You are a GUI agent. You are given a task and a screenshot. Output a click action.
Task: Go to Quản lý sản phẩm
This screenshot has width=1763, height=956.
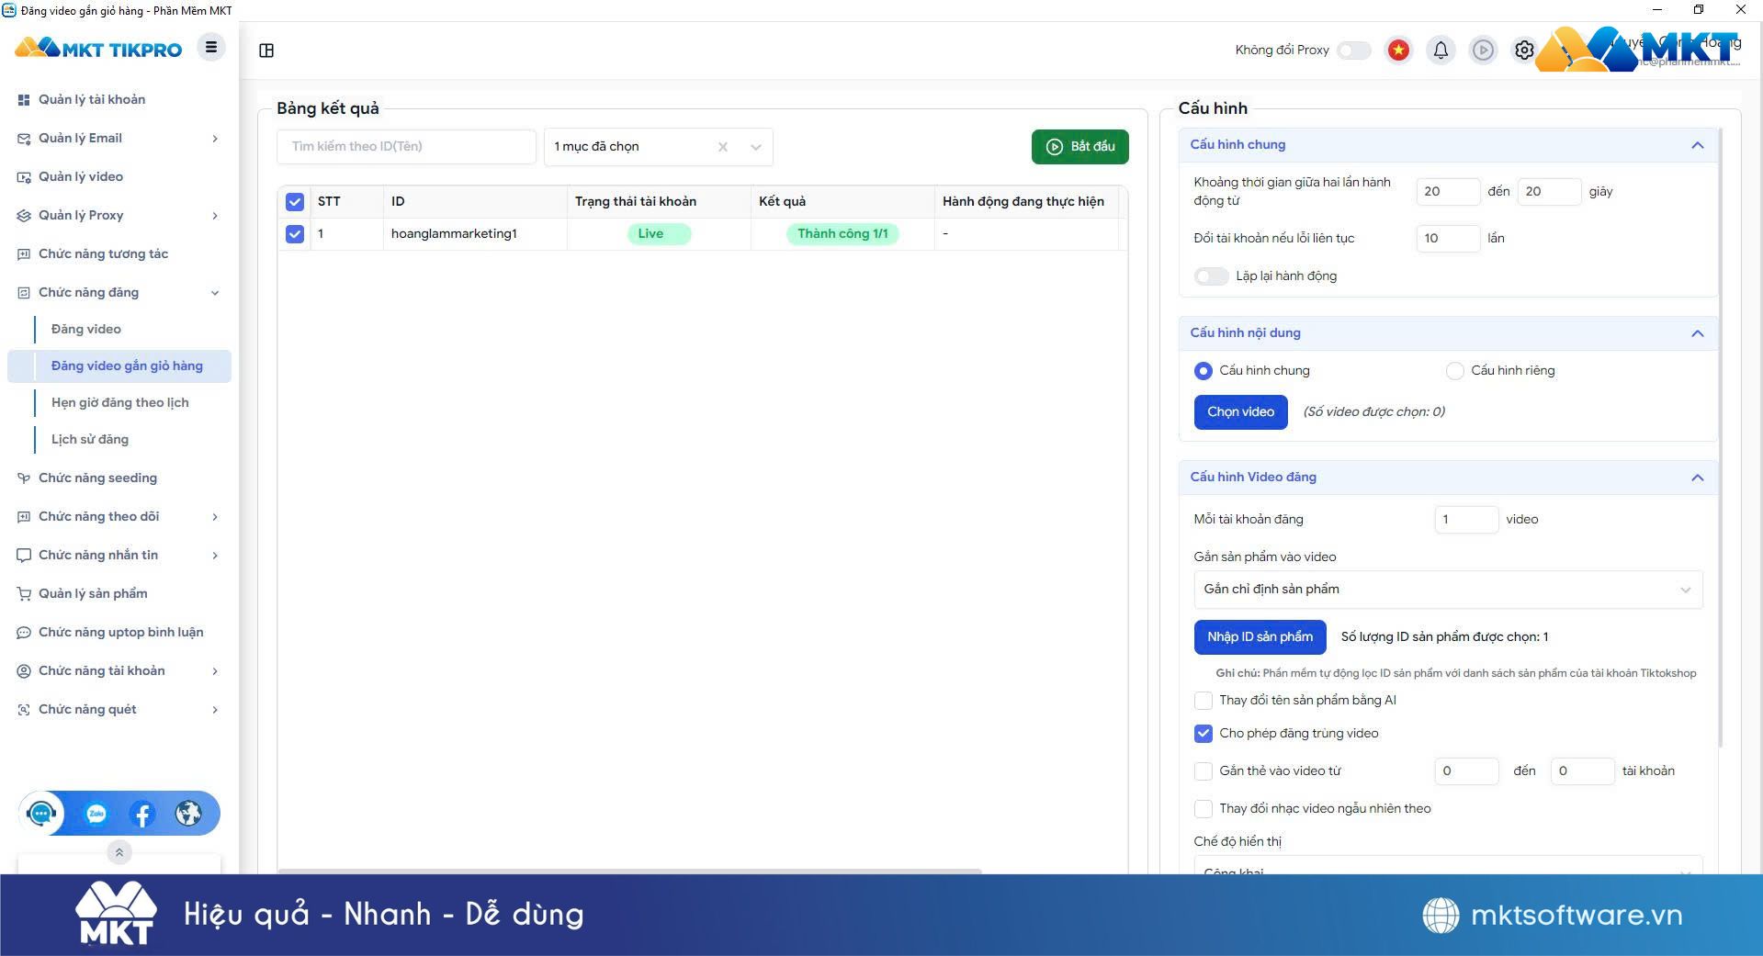coord(93,593)
